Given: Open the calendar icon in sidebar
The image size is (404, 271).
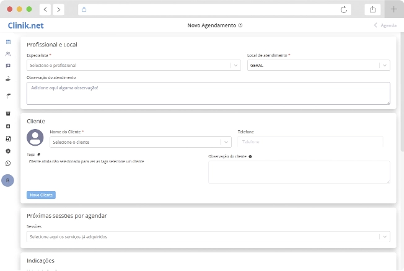Looking at the screenshot, I should tap(8, 42).
